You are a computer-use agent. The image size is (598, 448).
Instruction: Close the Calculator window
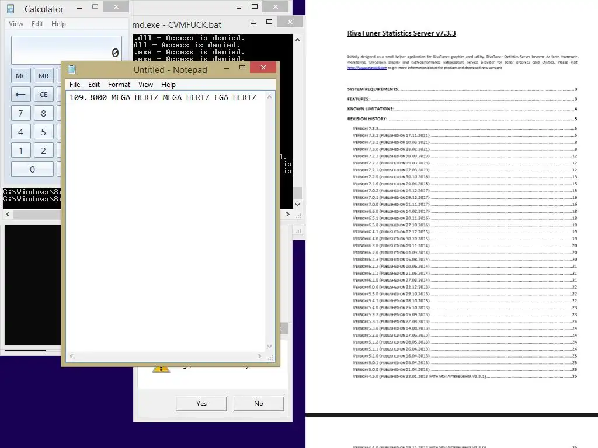coord(116,6)
